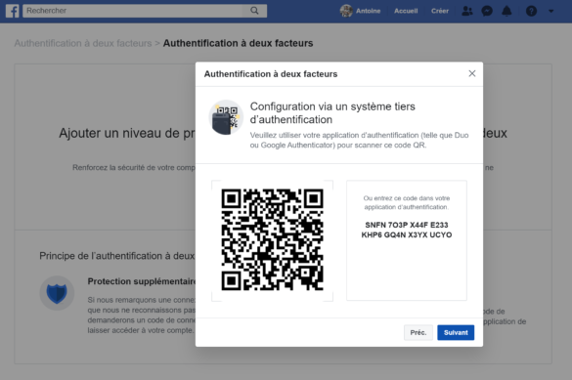Click the QR scanner illustration icon
This screenshot has width=572, height=380.
tap(226, 117)
